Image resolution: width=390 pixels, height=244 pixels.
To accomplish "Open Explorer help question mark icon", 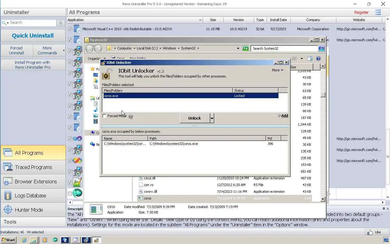I will pos(318,59).
